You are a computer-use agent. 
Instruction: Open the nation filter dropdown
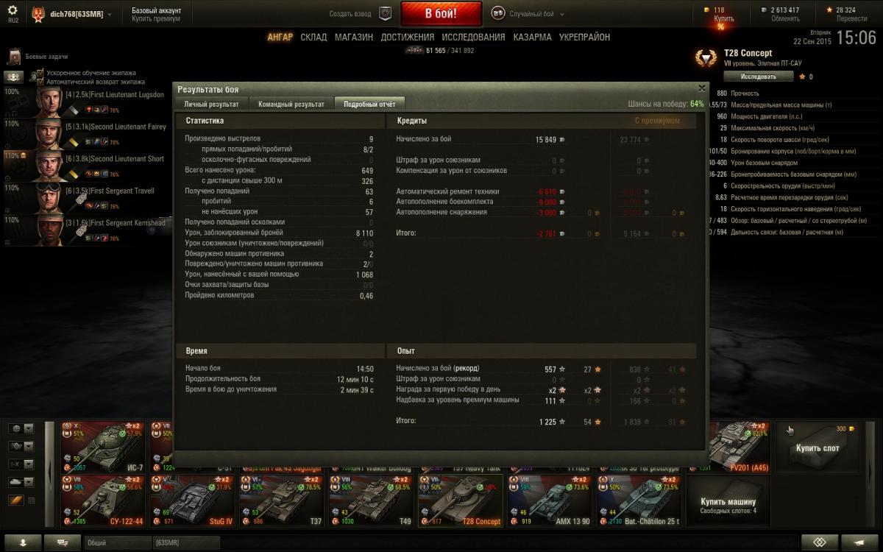coord(21,428)
